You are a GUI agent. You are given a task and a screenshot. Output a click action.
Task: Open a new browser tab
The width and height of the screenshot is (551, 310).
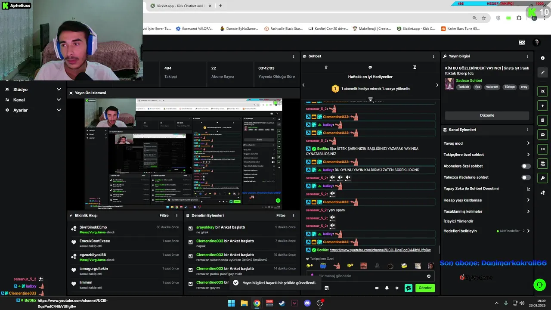point(220,6)
